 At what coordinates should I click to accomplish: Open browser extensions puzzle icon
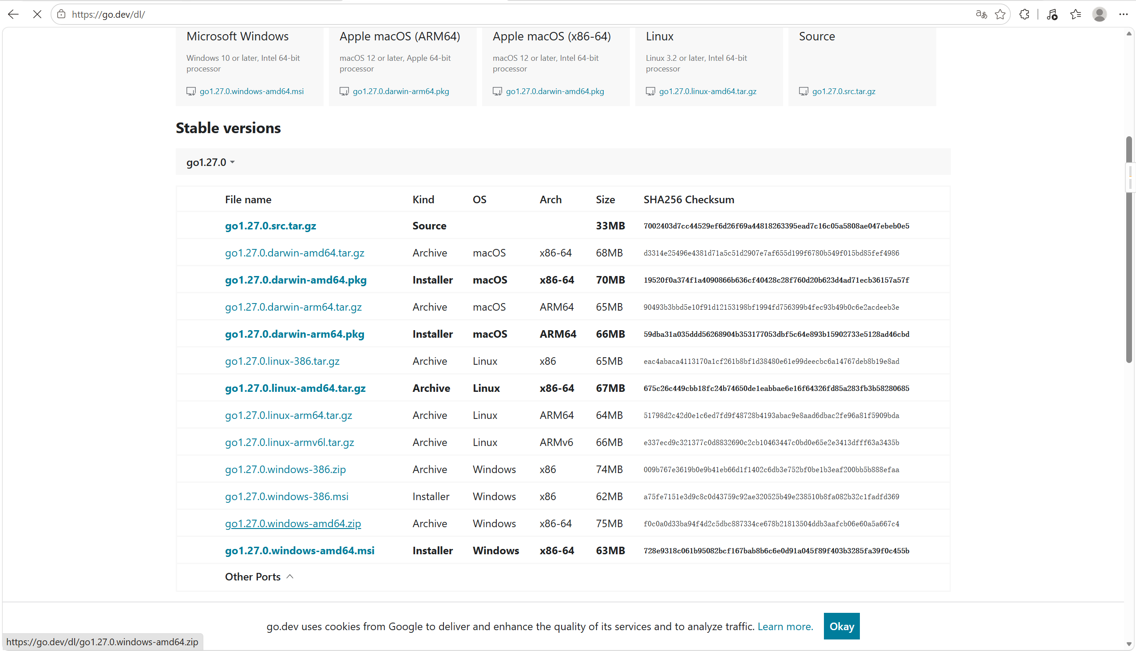tap(1024, 14)
